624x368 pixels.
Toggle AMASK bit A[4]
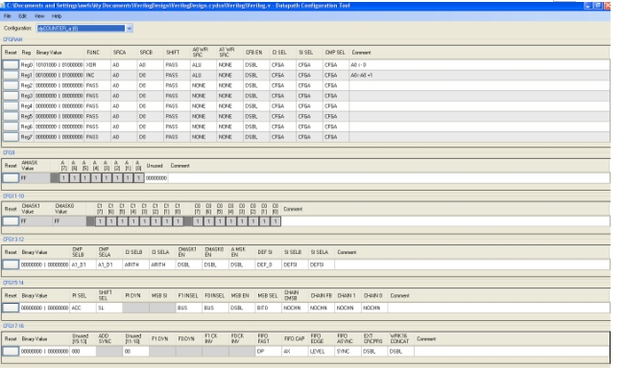96,178
